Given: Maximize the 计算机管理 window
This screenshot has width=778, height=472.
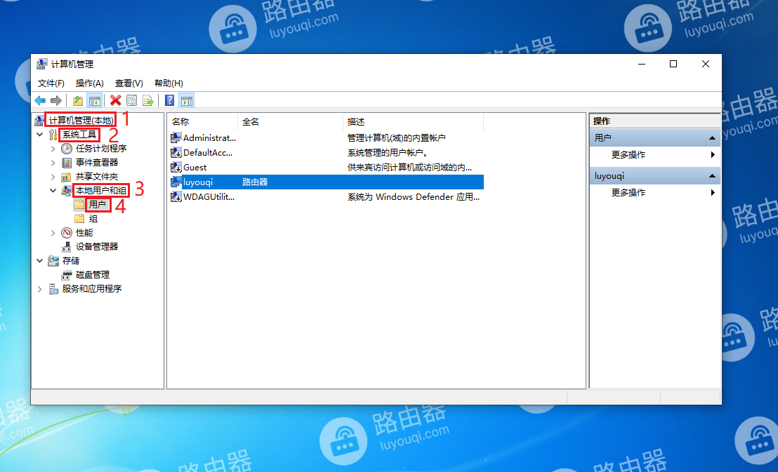Looking at the screenshot, I should tap(673, 64).
